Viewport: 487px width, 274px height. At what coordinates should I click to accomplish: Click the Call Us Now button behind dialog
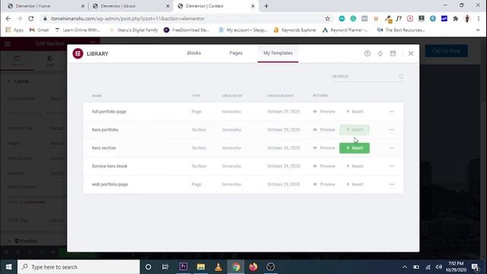[x=447, y=51]
